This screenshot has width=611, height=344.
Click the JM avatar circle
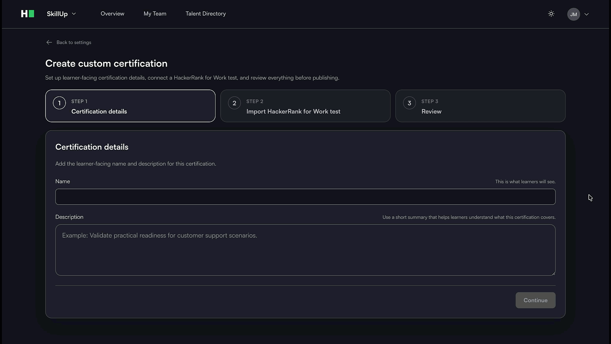pyautogui.click(x=573, y=14)
